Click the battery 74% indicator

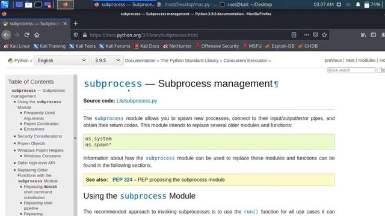[372, 4]
